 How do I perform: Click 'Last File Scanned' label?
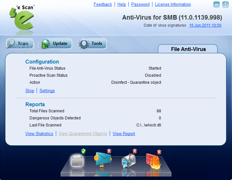click(x=45, y=125)
